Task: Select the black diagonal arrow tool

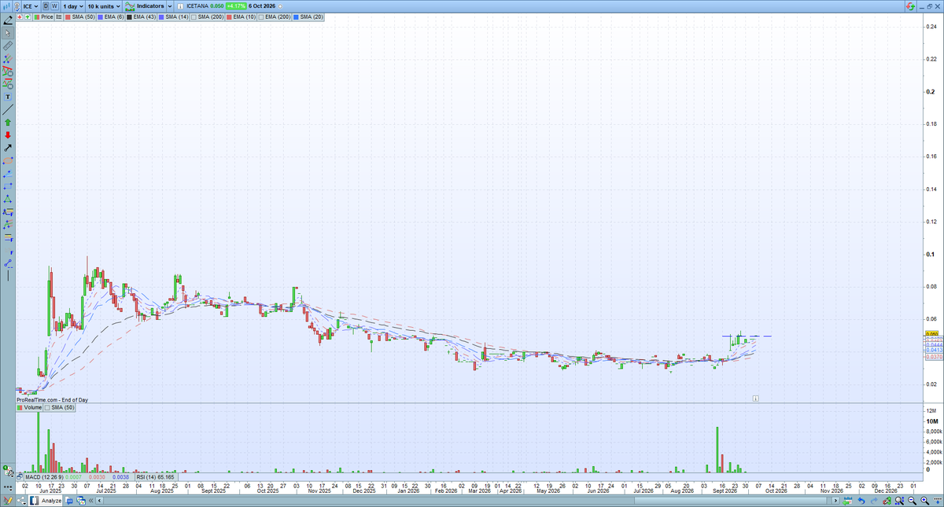Action: pyautogui.click(x=8, y=148)
